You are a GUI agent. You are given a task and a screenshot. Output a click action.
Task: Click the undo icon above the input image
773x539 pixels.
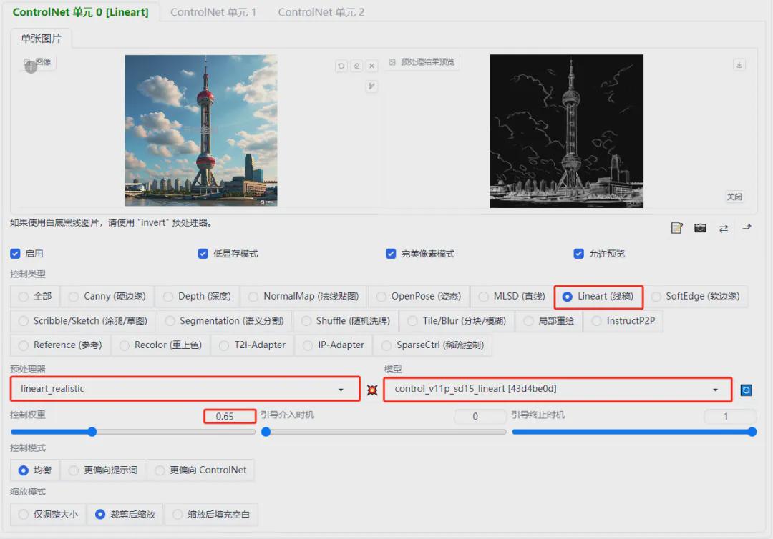click(x=341, y=66)
